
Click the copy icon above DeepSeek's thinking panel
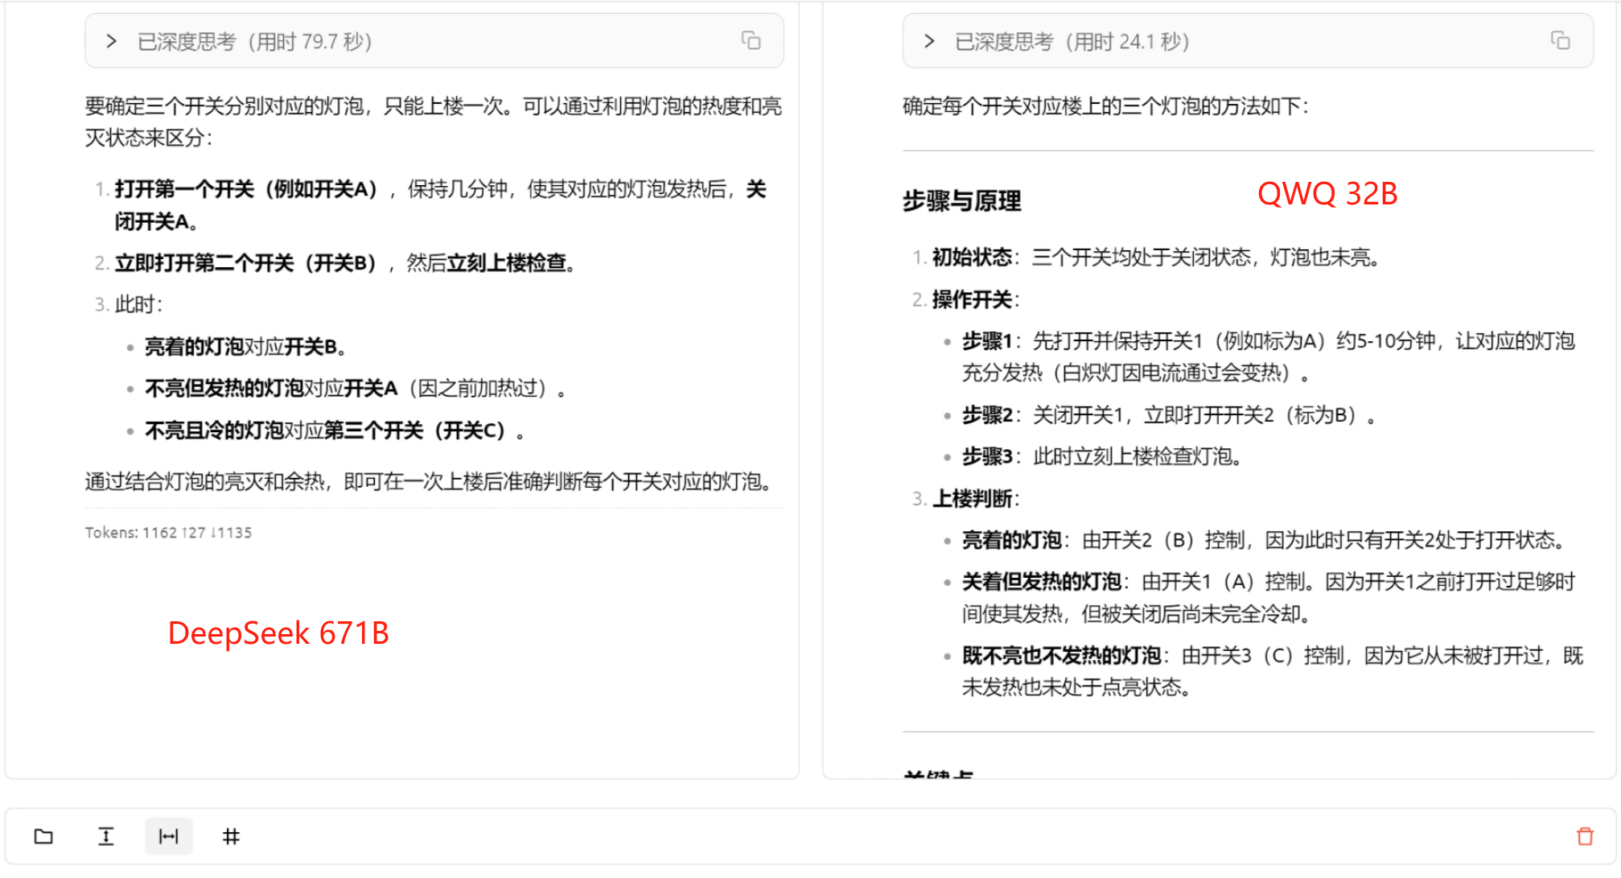pos(751,39)
